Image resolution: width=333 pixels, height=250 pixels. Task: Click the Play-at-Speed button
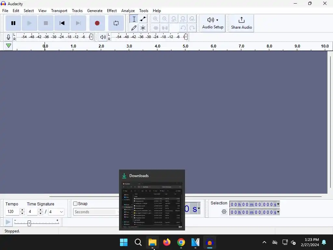pyautogui.click(x=8, y=222)
